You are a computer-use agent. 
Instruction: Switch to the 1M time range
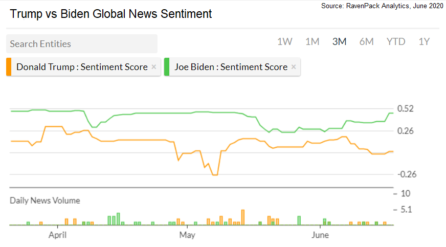pyautogui.click(x=312, y=42)
